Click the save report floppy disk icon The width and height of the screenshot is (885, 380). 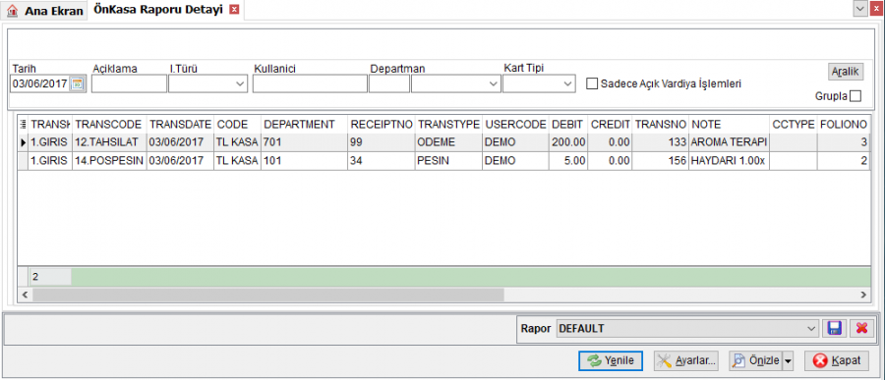834,328
